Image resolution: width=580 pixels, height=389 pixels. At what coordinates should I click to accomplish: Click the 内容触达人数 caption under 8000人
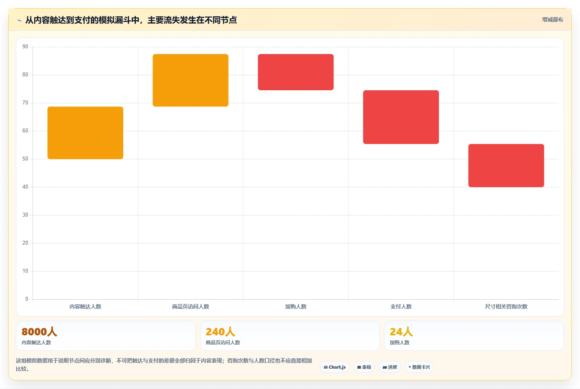(x=36, y=343)
